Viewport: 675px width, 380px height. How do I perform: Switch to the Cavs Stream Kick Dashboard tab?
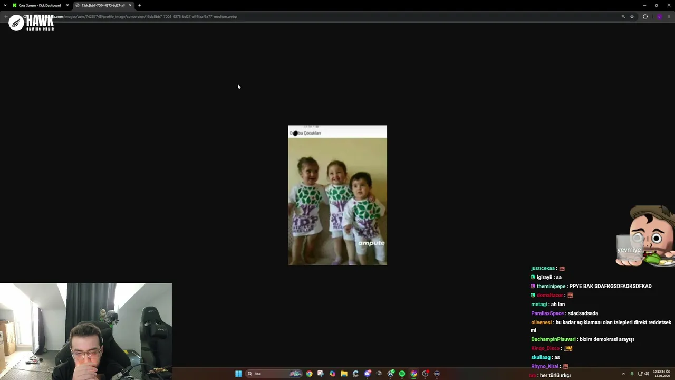pyautogui.click(x=41, y=5)
